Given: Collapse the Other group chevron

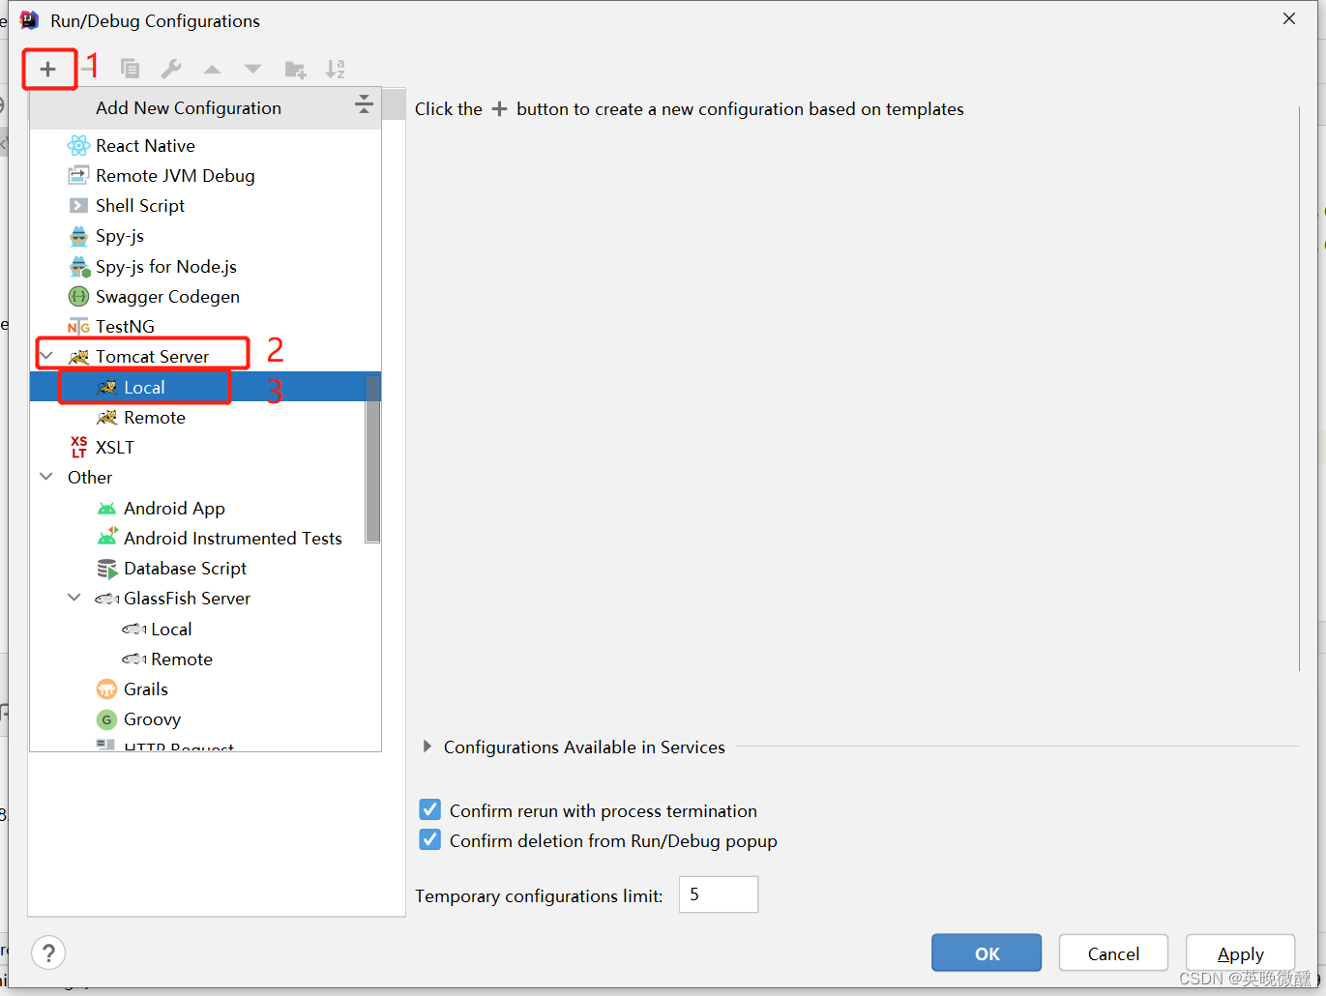Looking at the screenshot, I should pyautogui.click(x=46, y=477).
